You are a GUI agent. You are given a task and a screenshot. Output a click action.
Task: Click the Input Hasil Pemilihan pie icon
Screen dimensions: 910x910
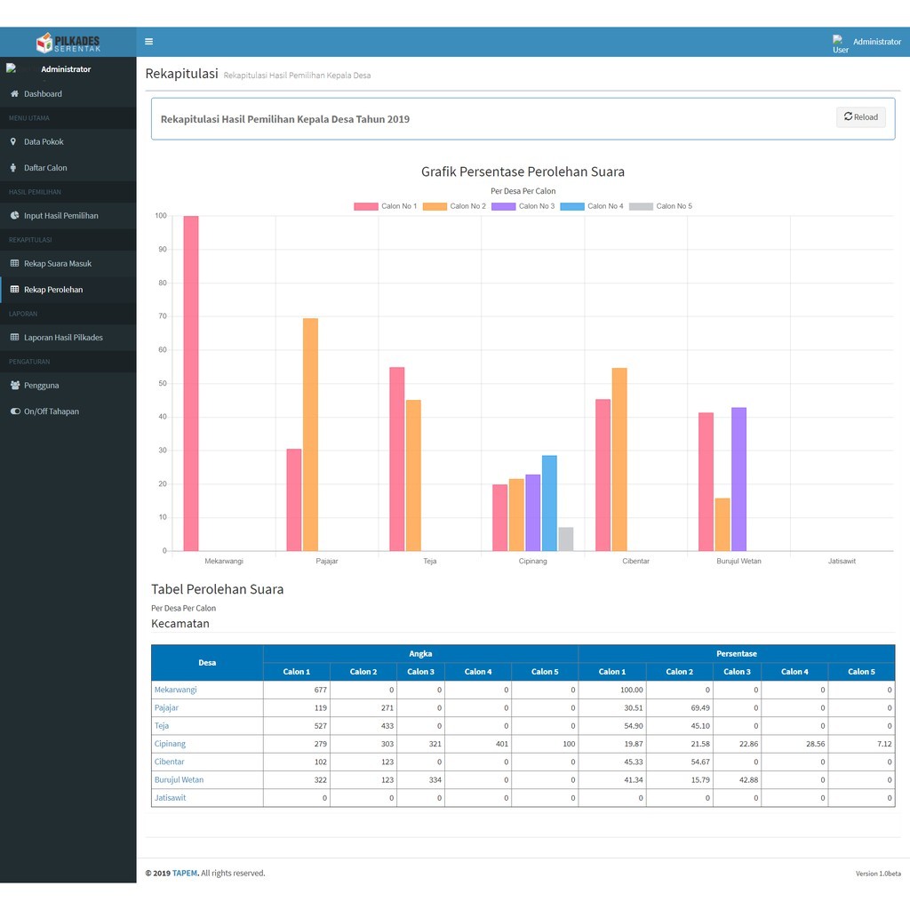14,215
